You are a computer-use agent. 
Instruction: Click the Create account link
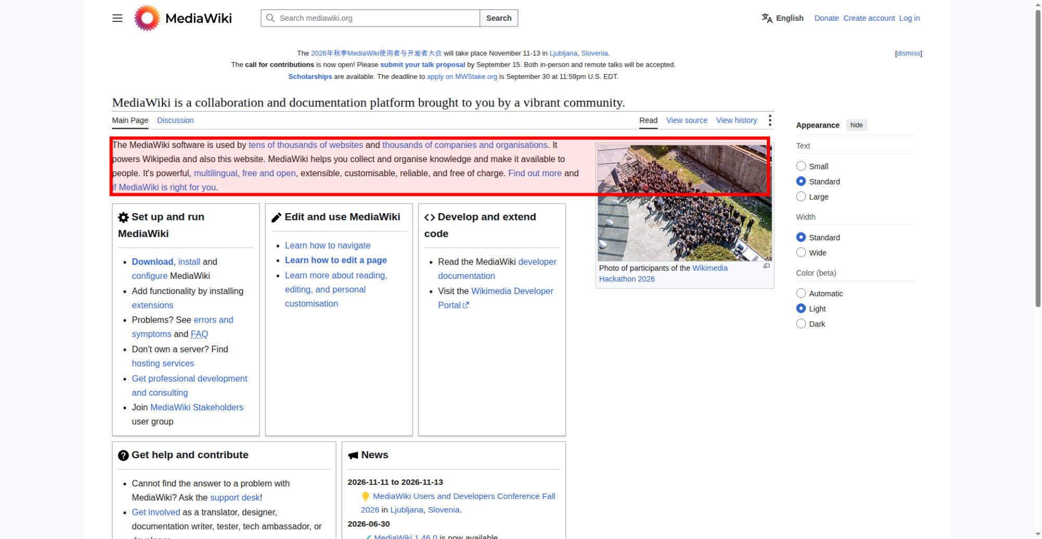coord(869,18)
